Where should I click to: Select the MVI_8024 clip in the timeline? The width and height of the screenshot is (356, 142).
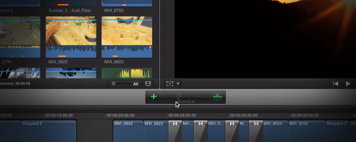(275, 131)
